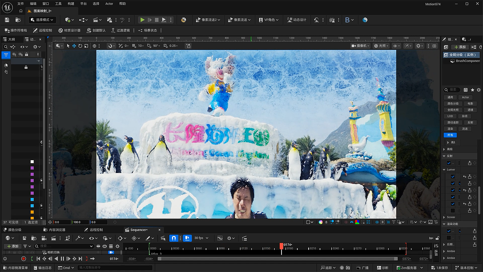Select 颜色分级 details filter

(453, 104)
